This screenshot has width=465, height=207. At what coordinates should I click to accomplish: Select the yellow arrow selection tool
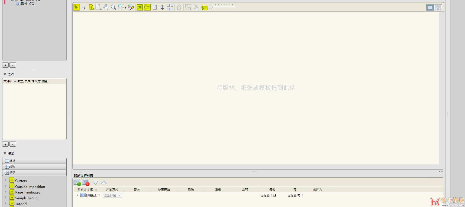click(x=77, y=7)
